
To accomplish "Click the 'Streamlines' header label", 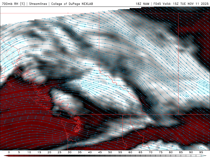I will (38, 4).
